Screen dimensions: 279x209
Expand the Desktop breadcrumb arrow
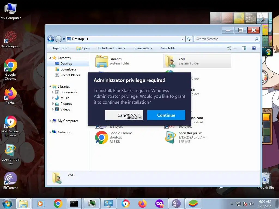point(87,39)
